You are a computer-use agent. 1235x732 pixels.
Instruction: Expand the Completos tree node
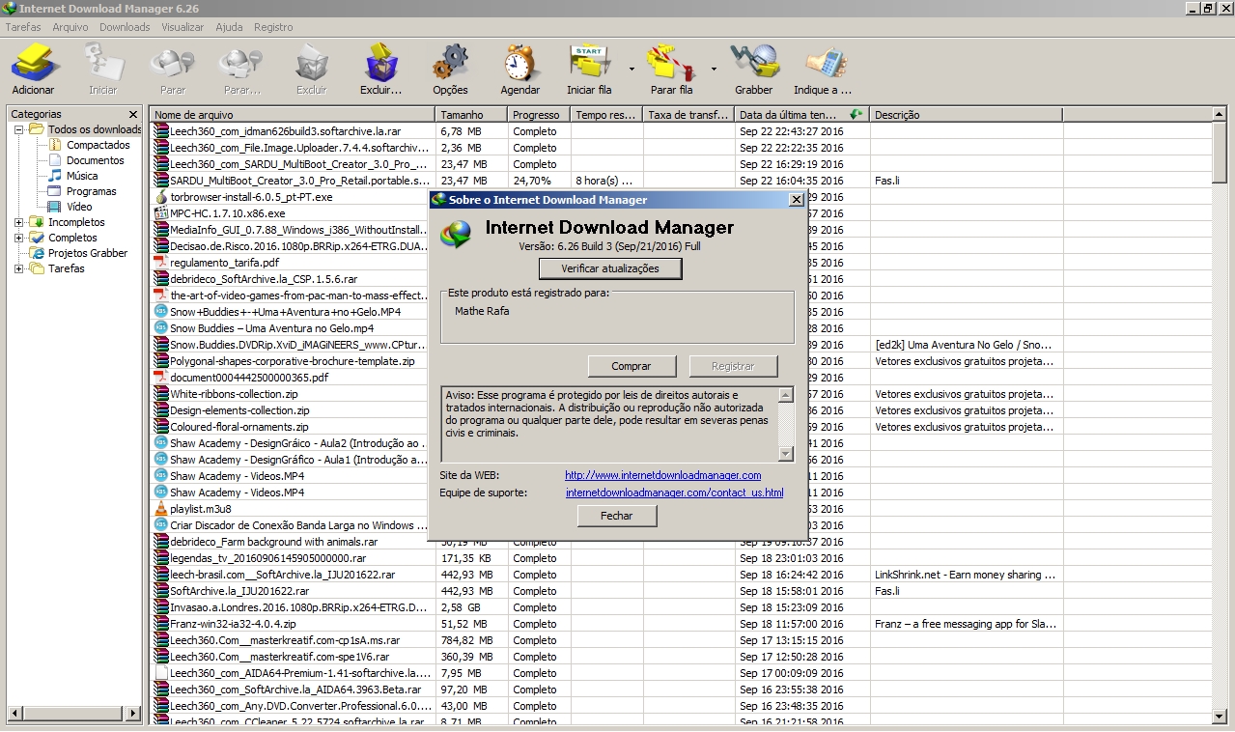coord(18,238)
